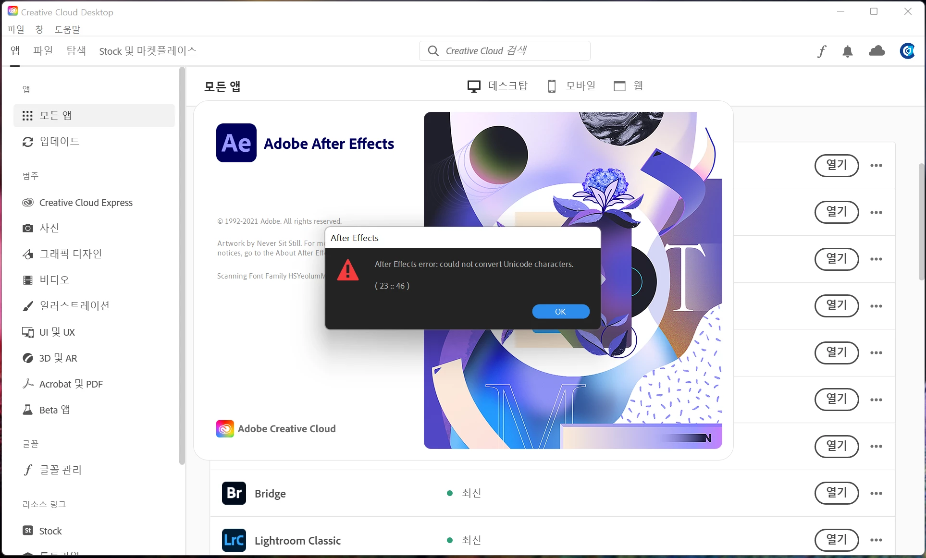Switch to the 웹 platform filter
The image size is (926, 558).
629,86
